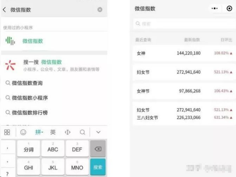Image resolution: width=236 pixels, height=177 pixels.
Task: Tap the 搜索 input field in 微信指数
Action: (183, 24)
